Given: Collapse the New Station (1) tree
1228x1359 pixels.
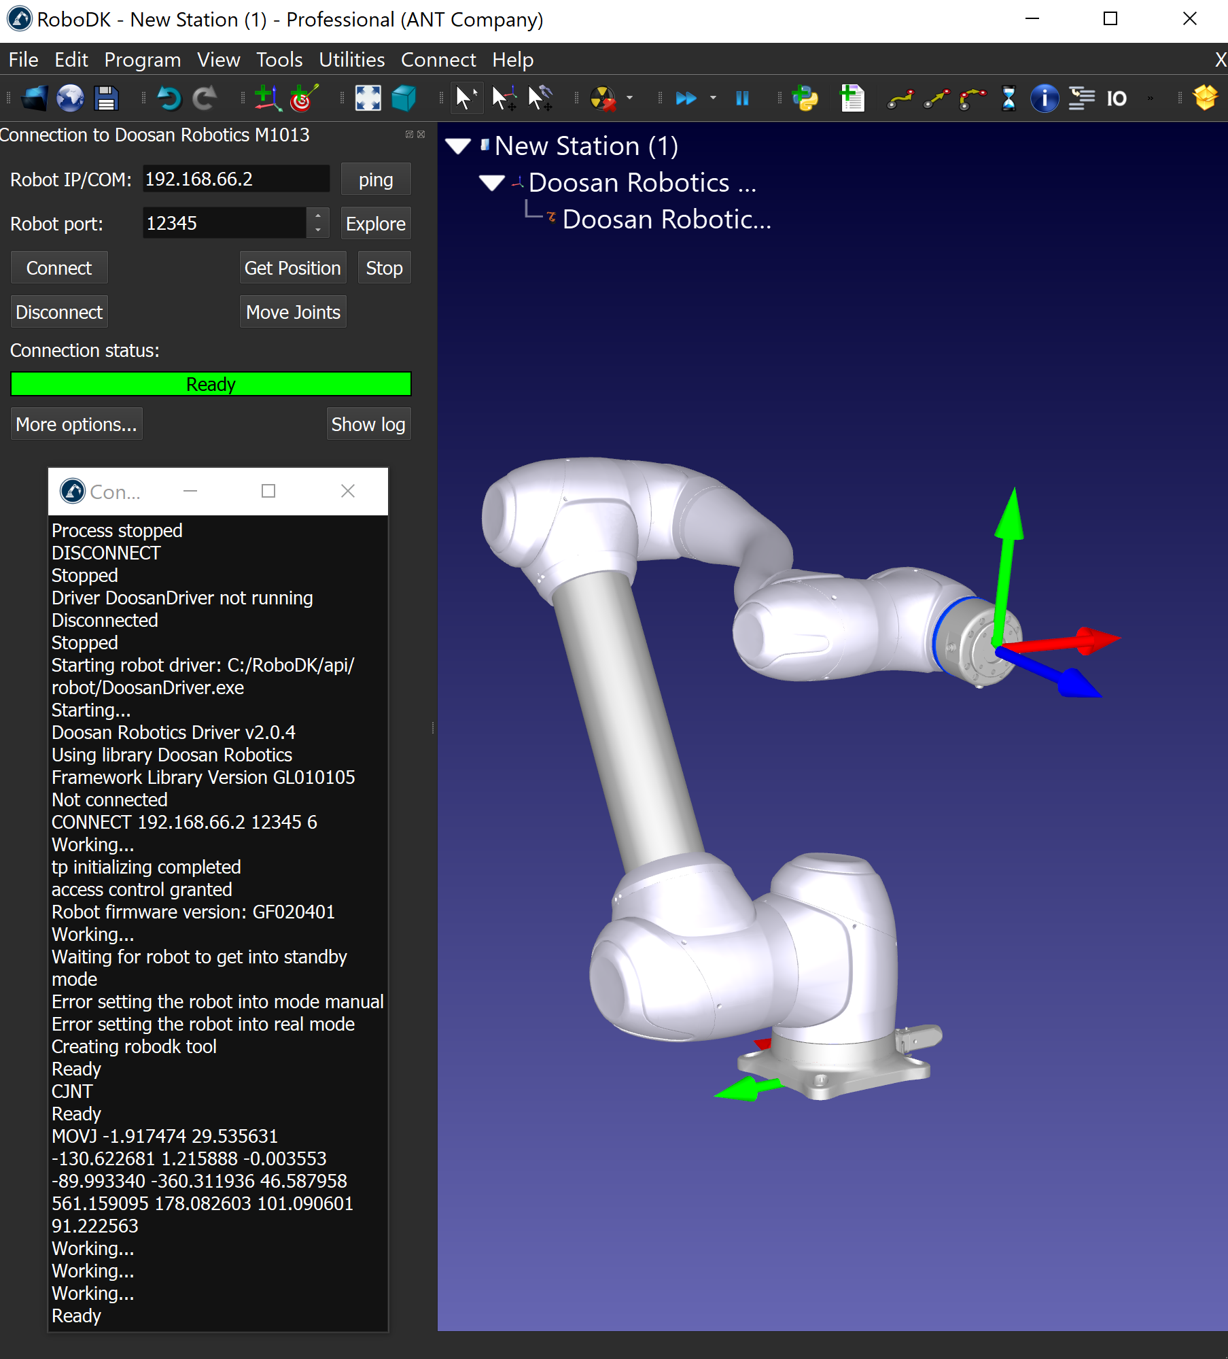Looking at the screenshot, I should pos(458,146).
